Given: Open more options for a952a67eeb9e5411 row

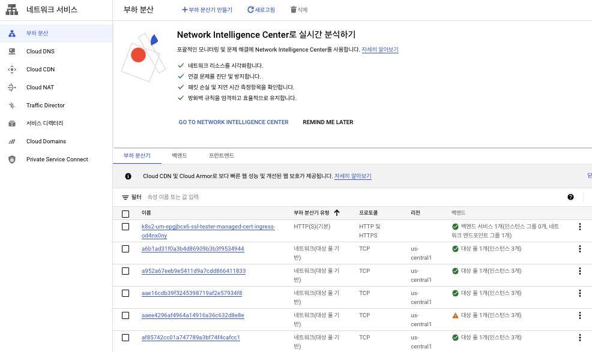Looking at the screenshot, I should (580, 271).
